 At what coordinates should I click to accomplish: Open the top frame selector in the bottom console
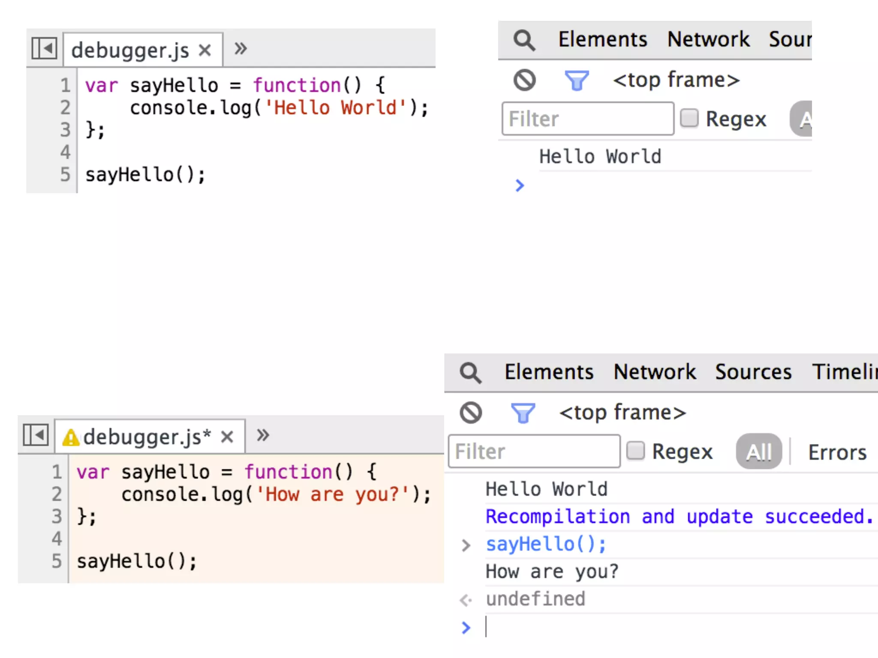tap(622, 413)
